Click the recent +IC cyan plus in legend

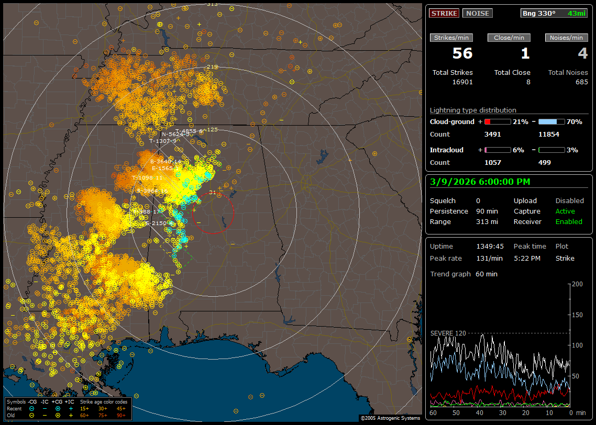pyautogui.click(x=71, y=408)
